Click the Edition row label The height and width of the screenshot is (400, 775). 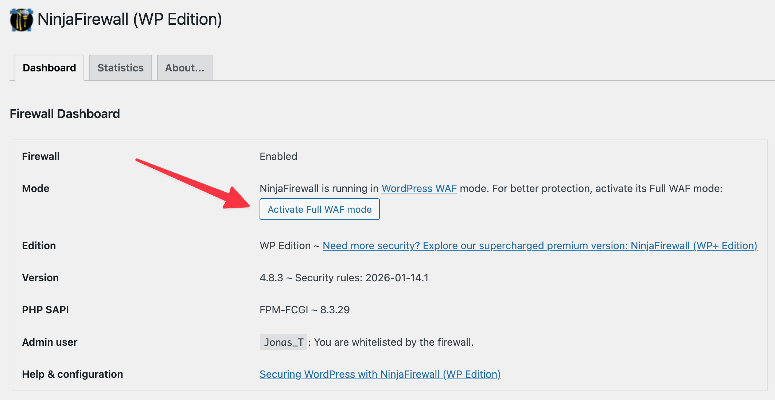coord(39,246)
